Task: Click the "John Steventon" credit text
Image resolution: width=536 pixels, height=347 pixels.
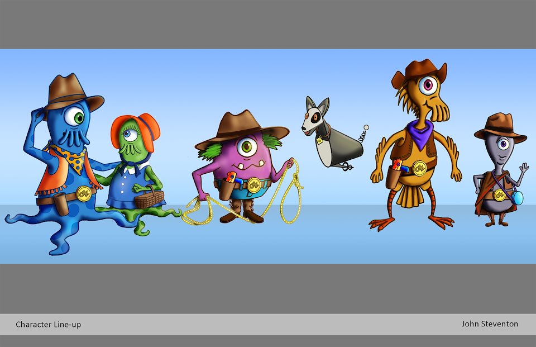Action: click(490, 324)
